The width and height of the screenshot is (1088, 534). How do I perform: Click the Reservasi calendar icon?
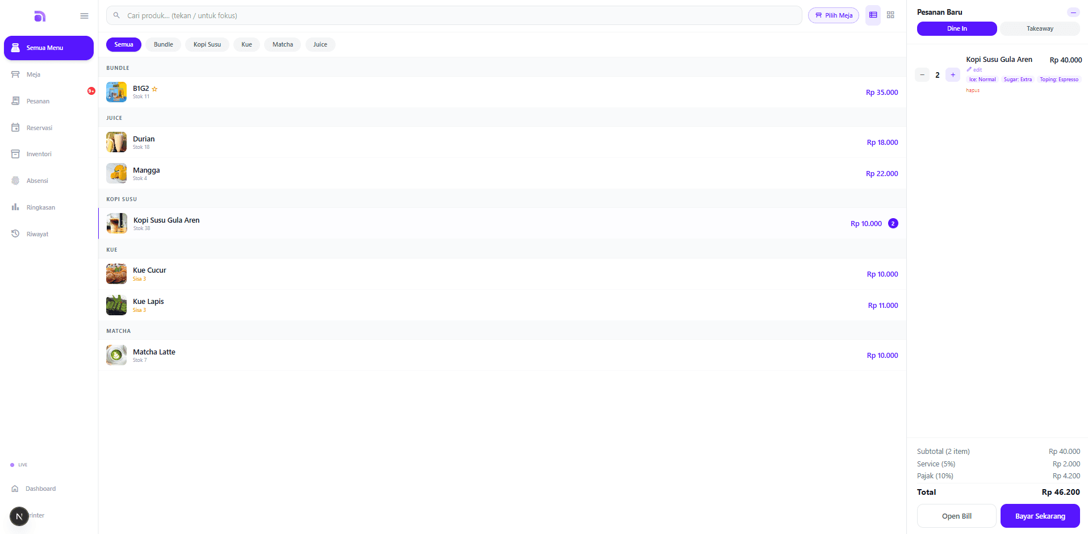coord(15,128)
